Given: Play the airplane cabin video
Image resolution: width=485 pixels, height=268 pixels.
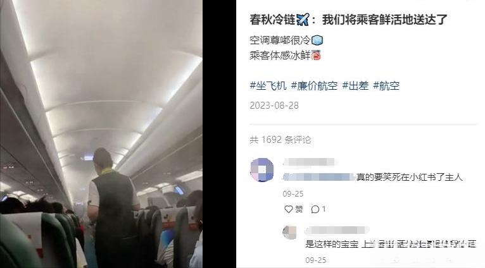Looking at the screenshot, I should [101, 134].
